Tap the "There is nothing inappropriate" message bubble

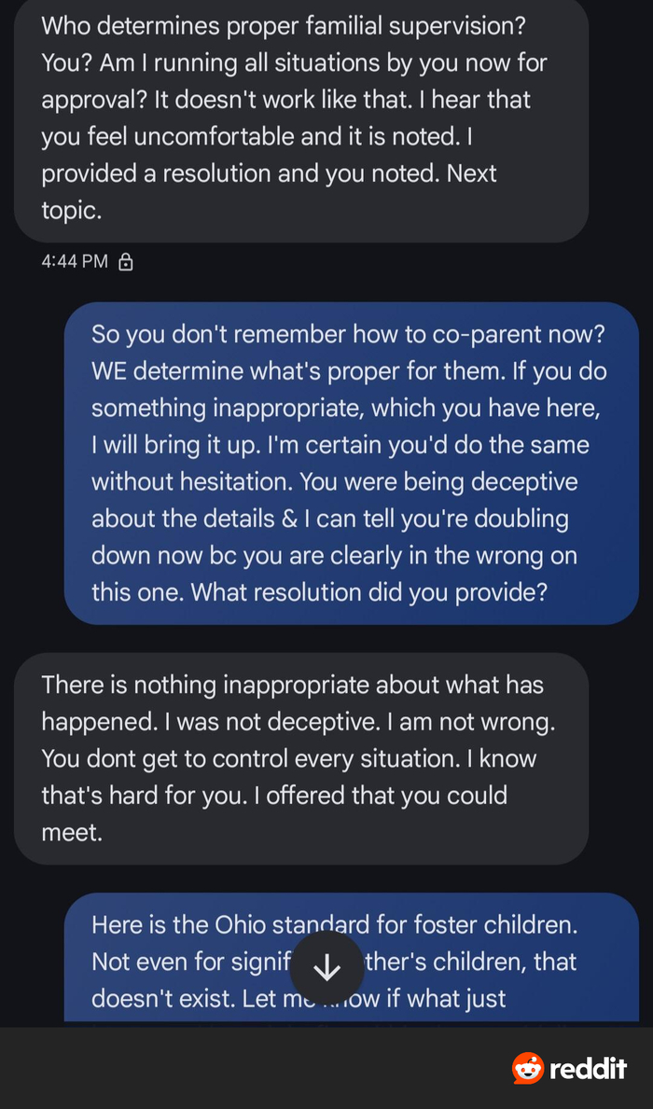tap(300, 757)
